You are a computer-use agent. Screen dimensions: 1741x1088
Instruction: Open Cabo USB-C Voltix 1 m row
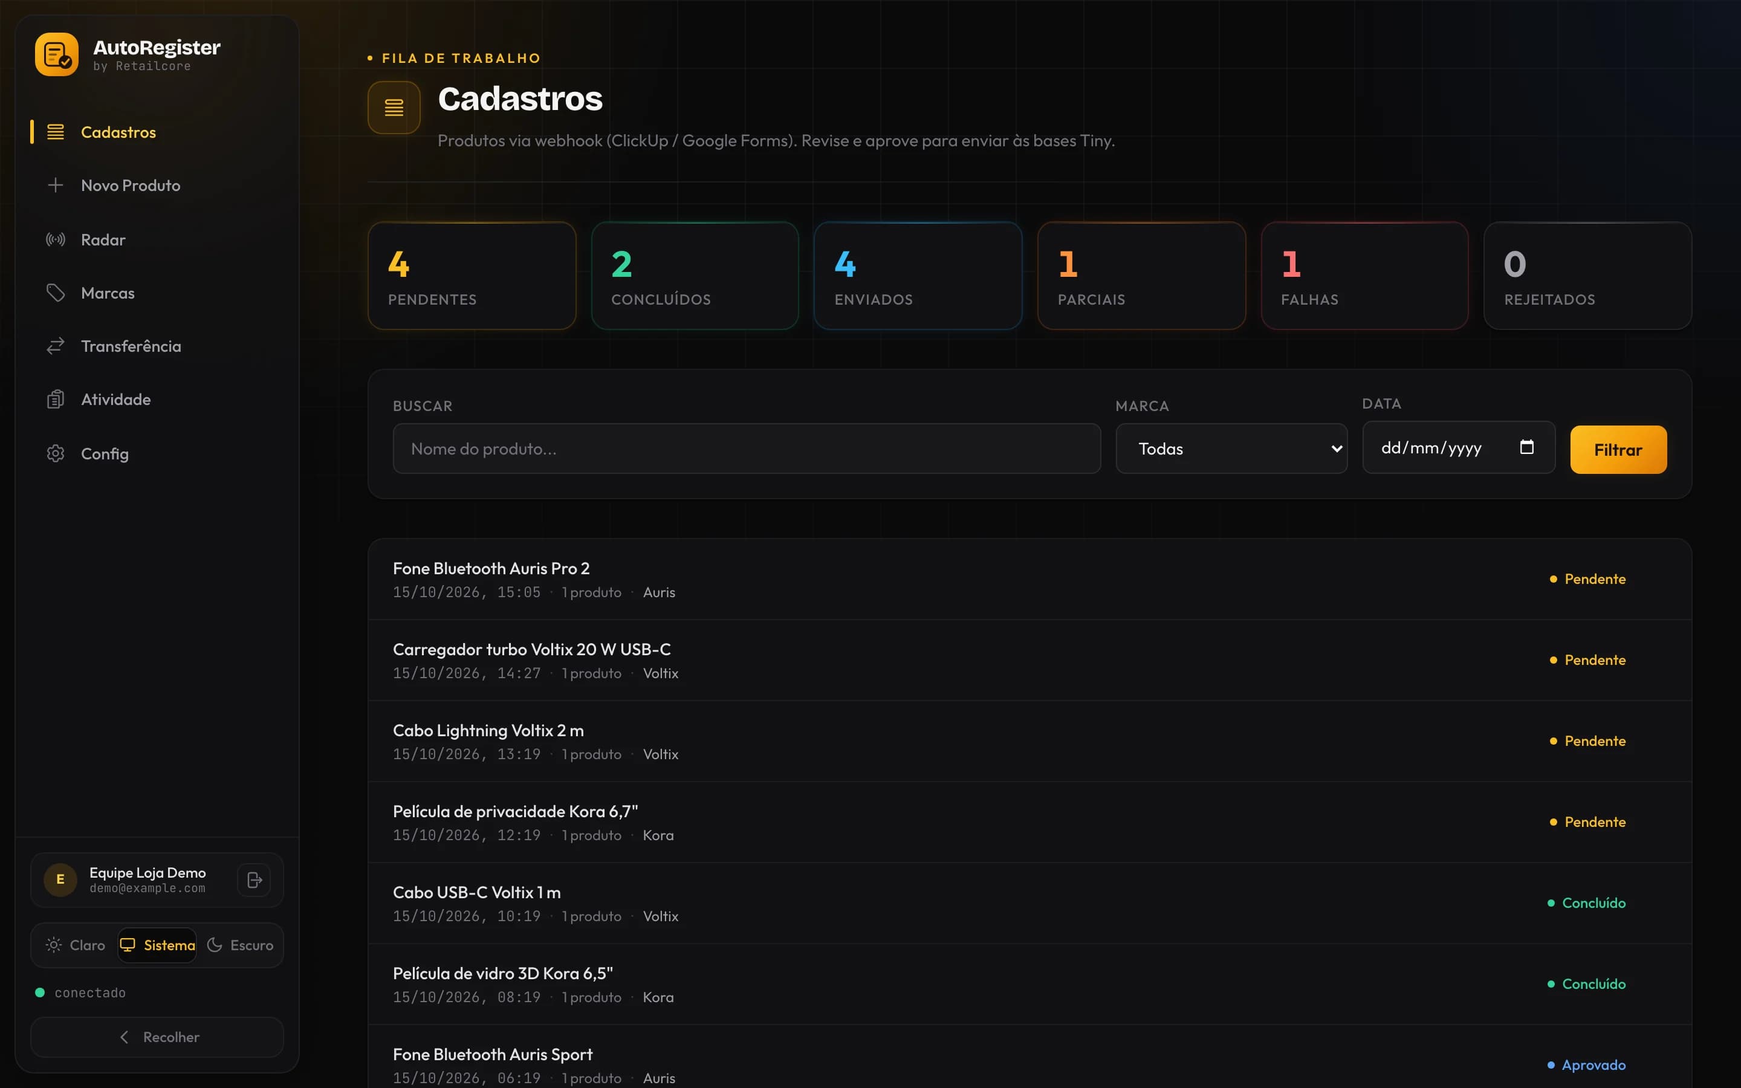1029,903
